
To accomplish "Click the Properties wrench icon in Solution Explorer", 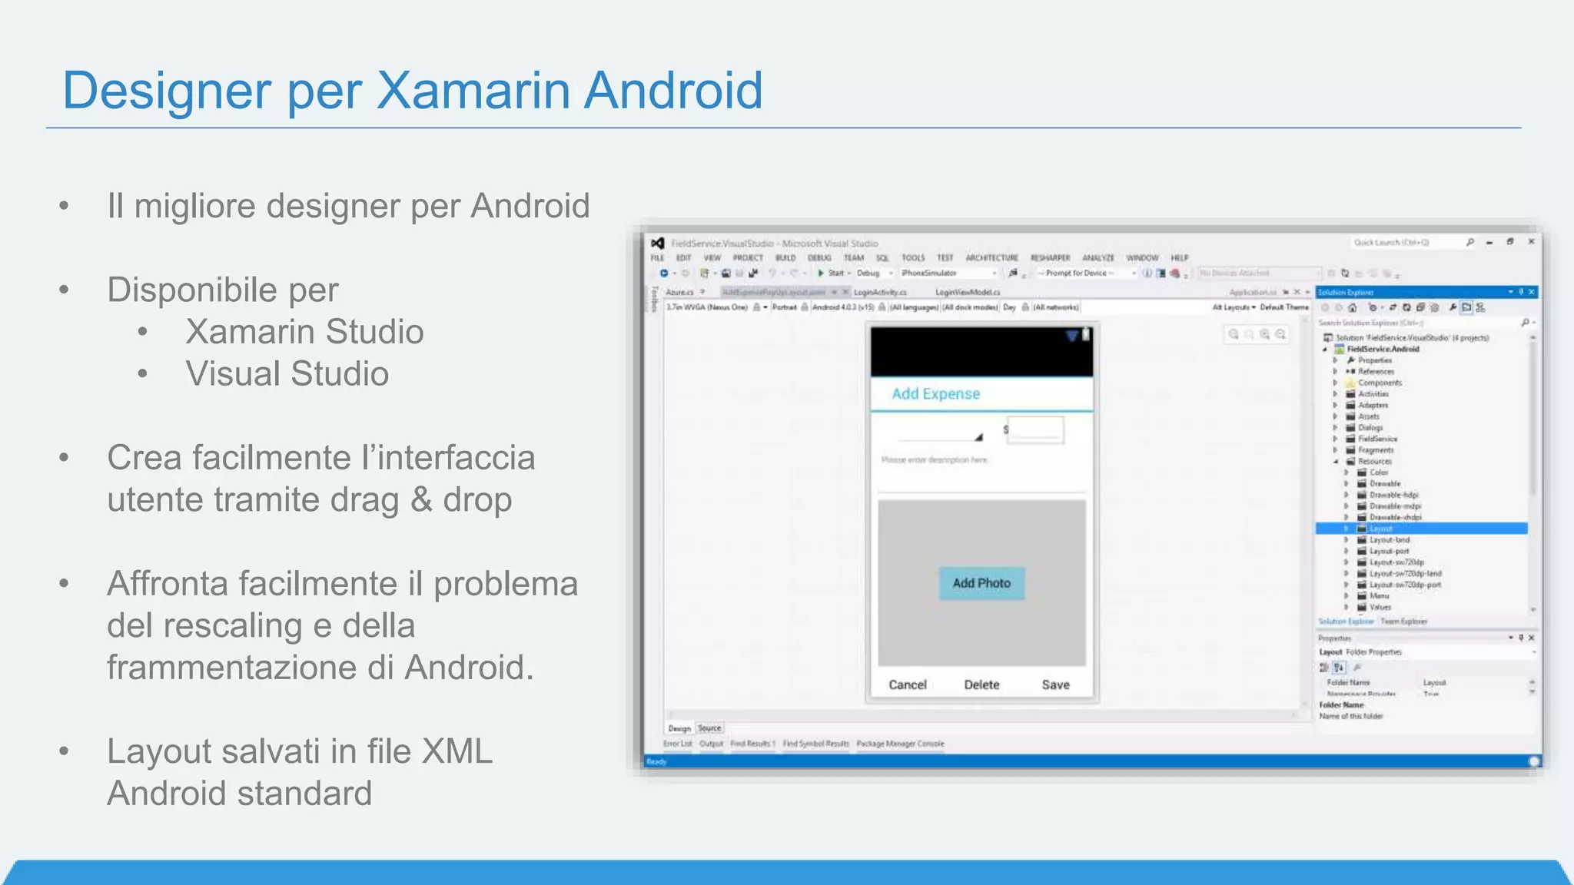I will pos(1453,307).
